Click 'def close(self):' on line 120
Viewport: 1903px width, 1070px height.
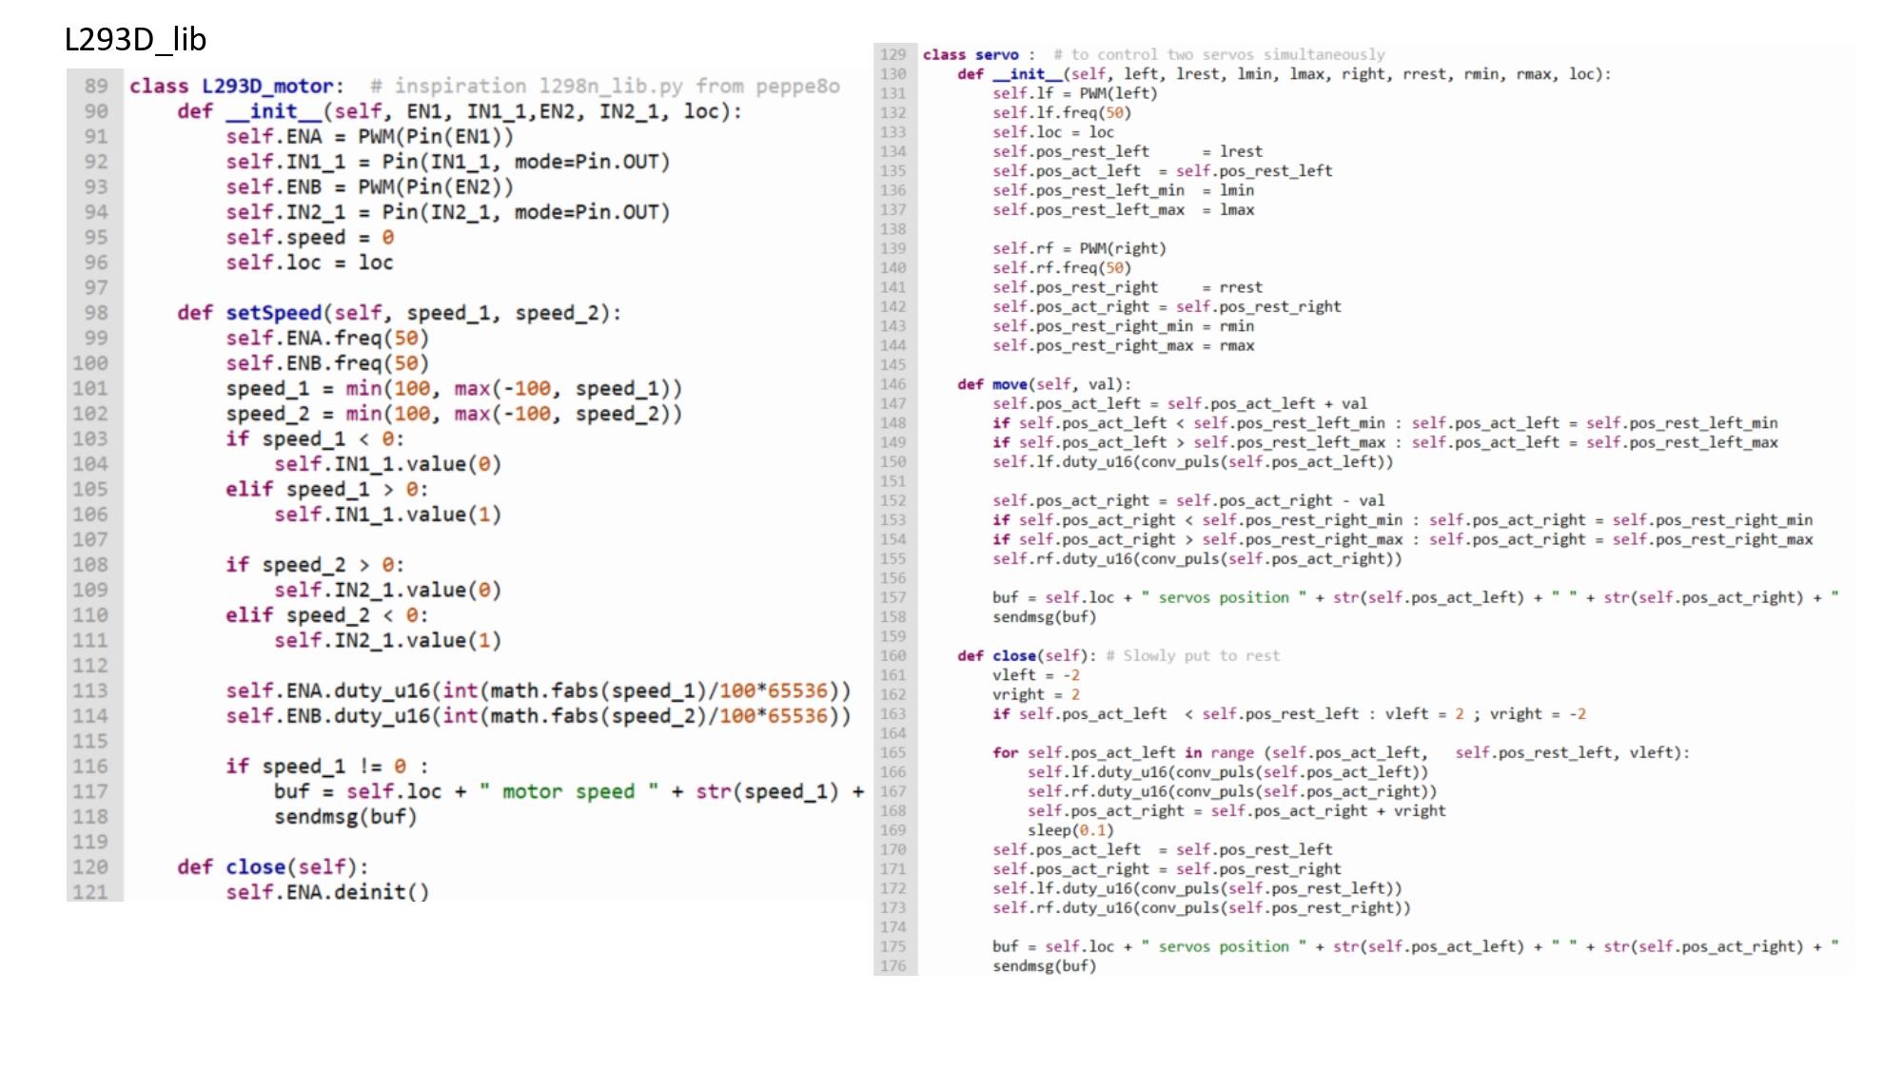(x=272, y=867)
